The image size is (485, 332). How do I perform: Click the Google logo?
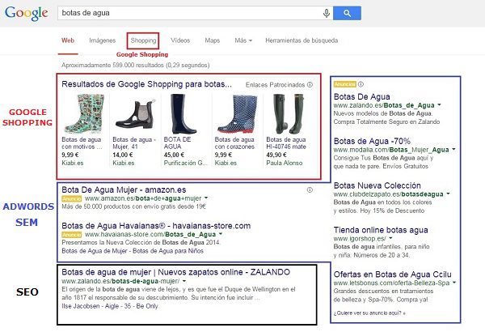(27, 13)
